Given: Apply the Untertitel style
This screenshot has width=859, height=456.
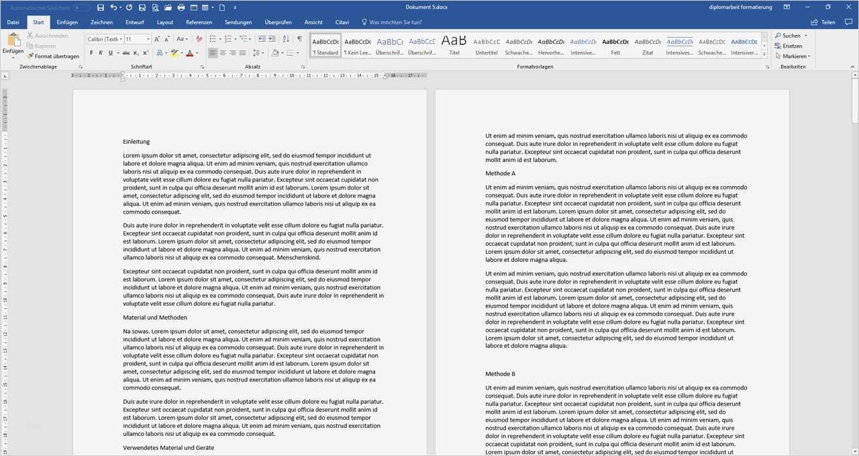Looking at the screenshot, I should tap(487, 45).
